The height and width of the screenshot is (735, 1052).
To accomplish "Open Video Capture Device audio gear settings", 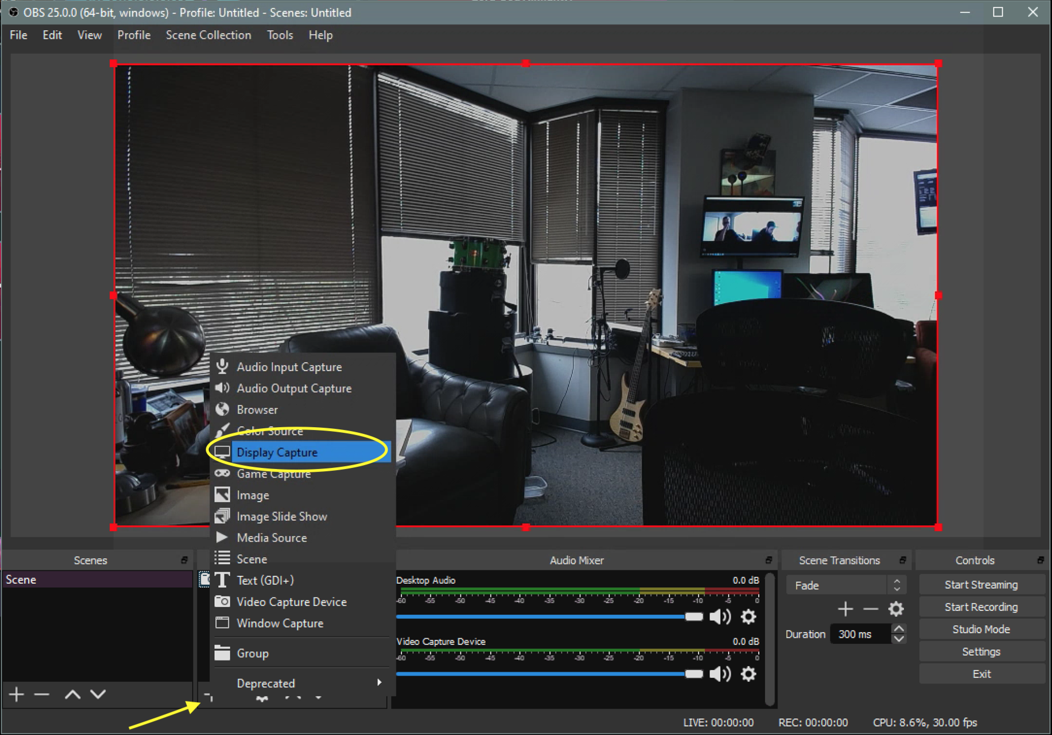I will point(749,674).
